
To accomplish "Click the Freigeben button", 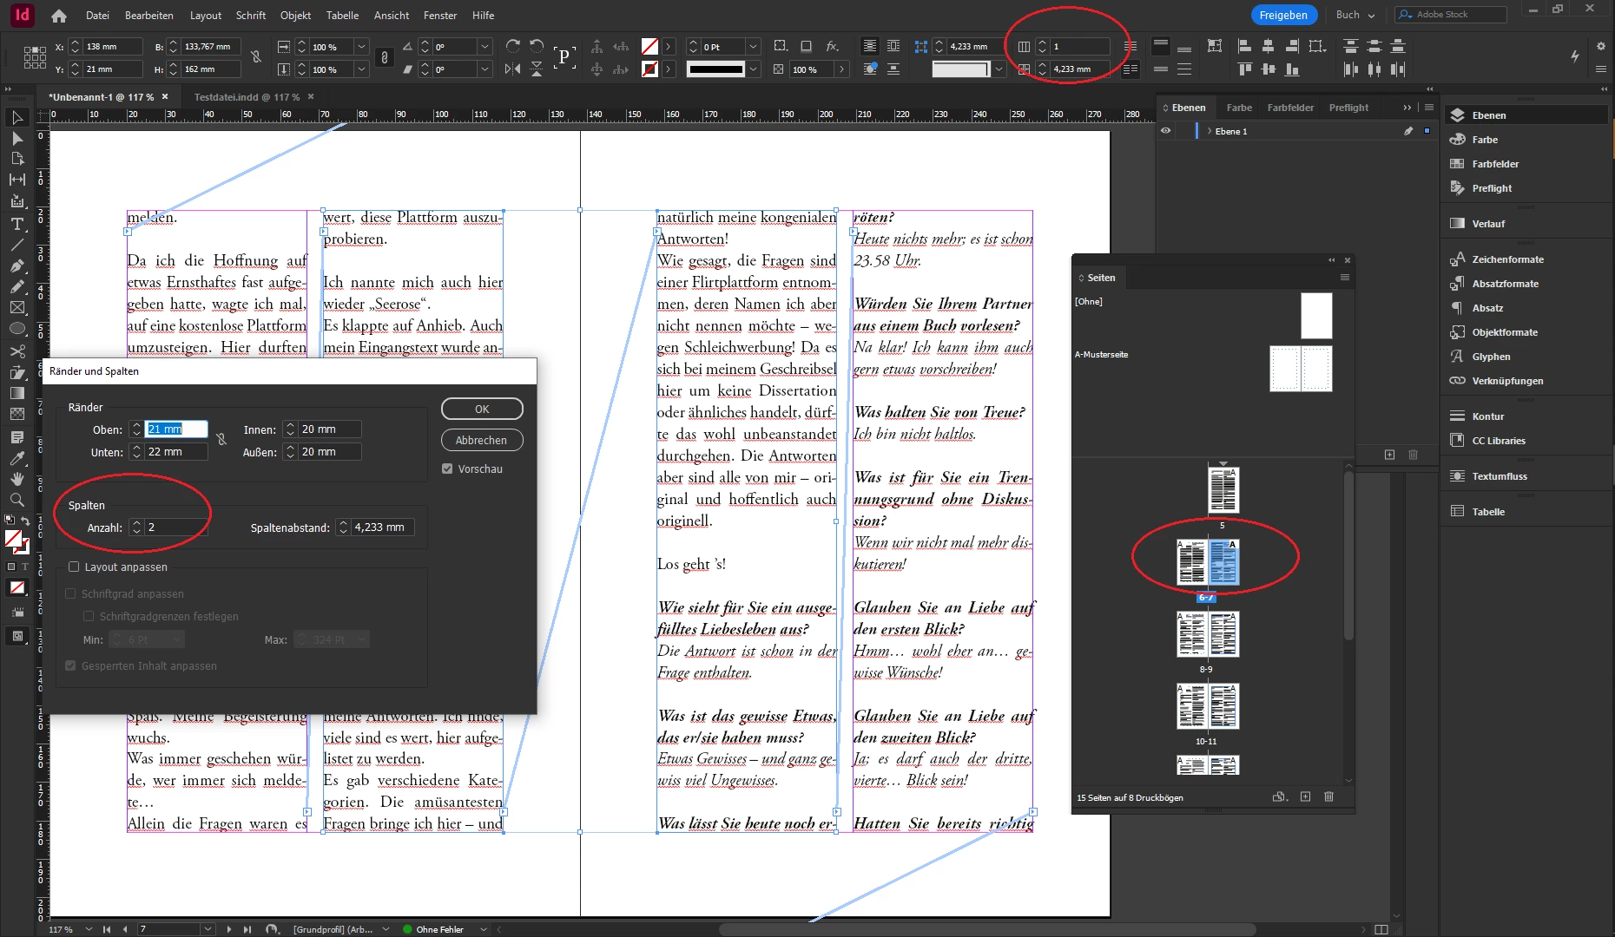I will point(1283,16).
